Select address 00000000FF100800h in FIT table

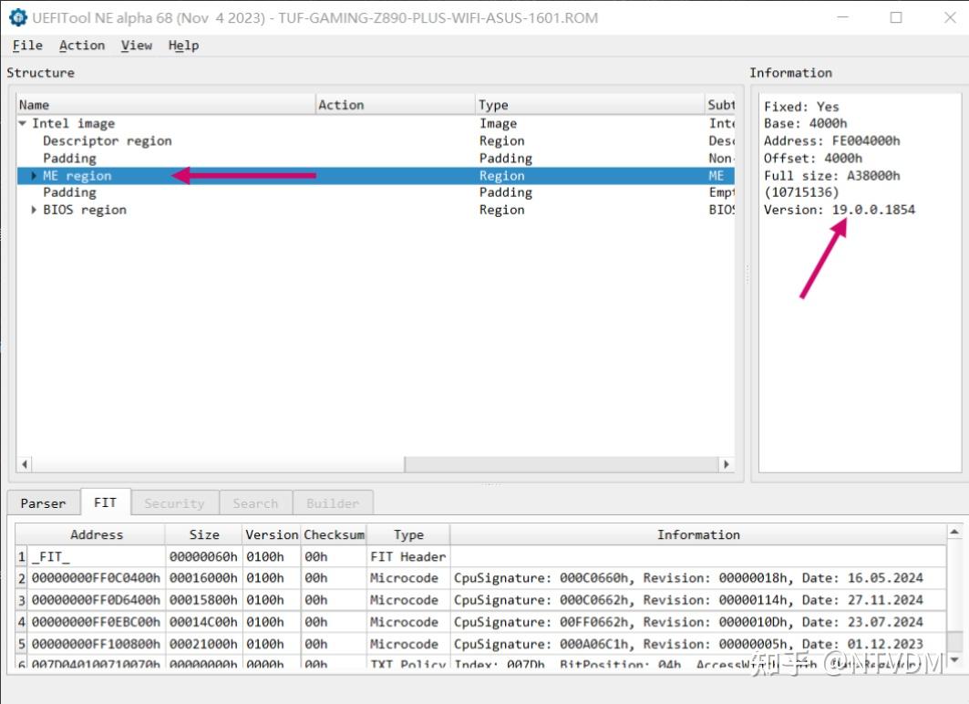tap(97, 644)
